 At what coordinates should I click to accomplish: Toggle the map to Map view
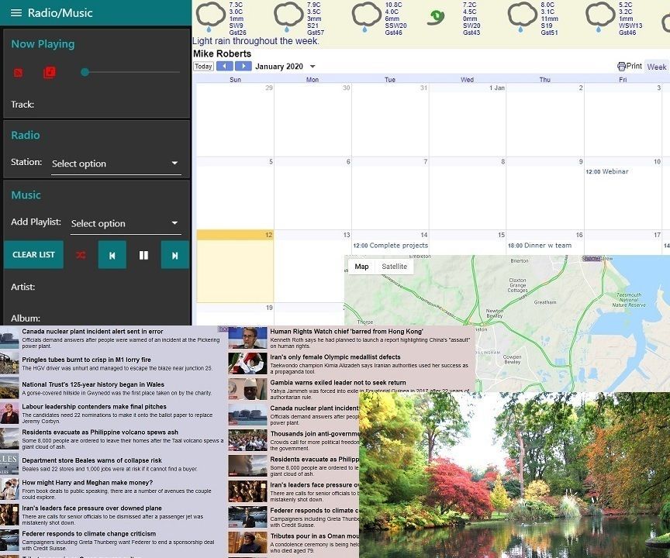click(x=361, y=266)
